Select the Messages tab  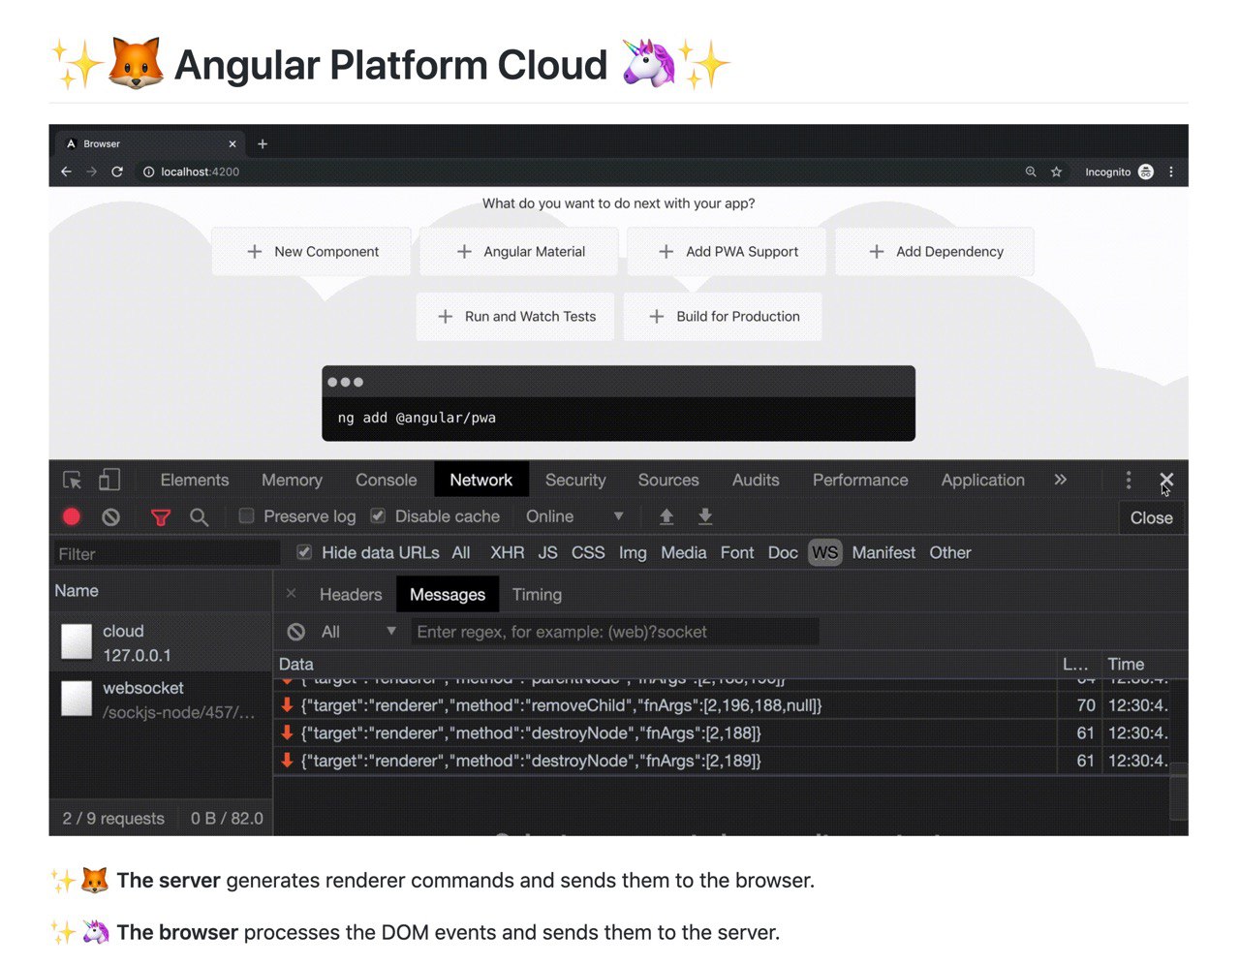point(448,594)
